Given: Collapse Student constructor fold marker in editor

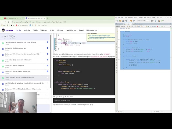Looking at the screenshot, I should pos(119,40).
